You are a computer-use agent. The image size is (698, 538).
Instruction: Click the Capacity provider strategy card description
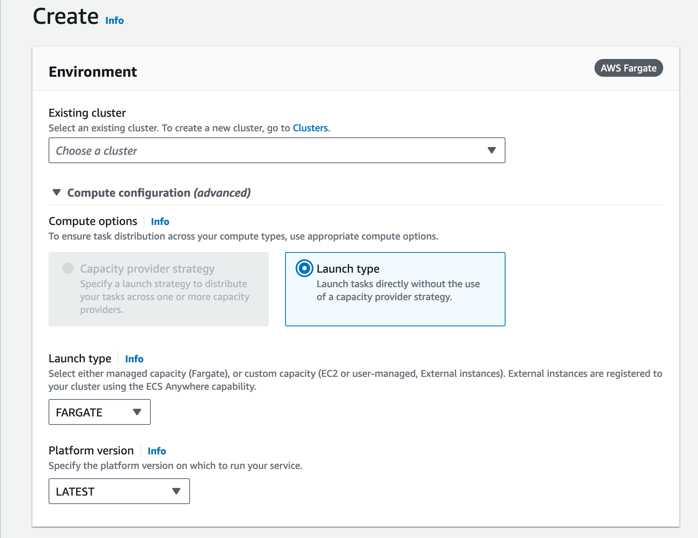coord(164,297)
